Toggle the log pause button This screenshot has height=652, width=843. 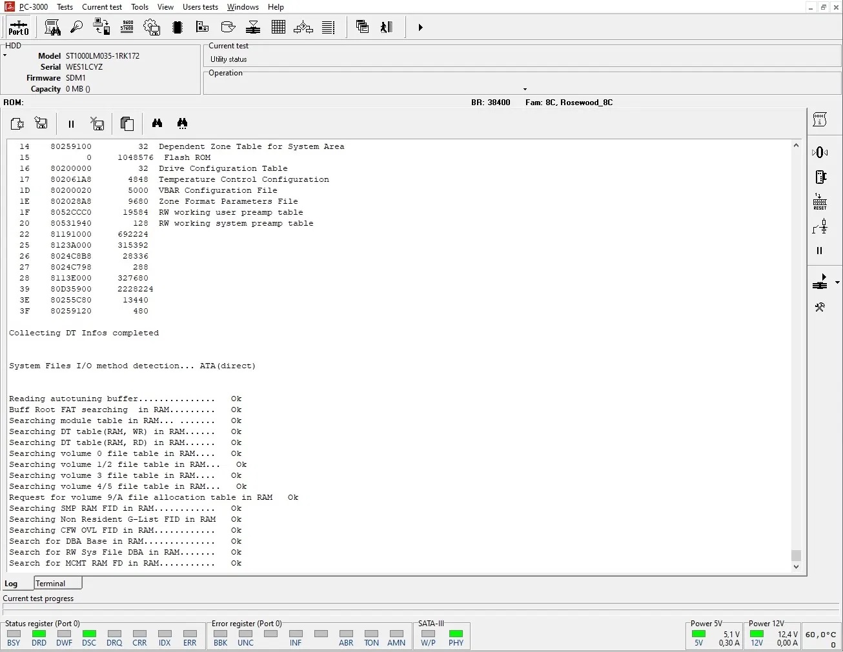tap(71, 124)
